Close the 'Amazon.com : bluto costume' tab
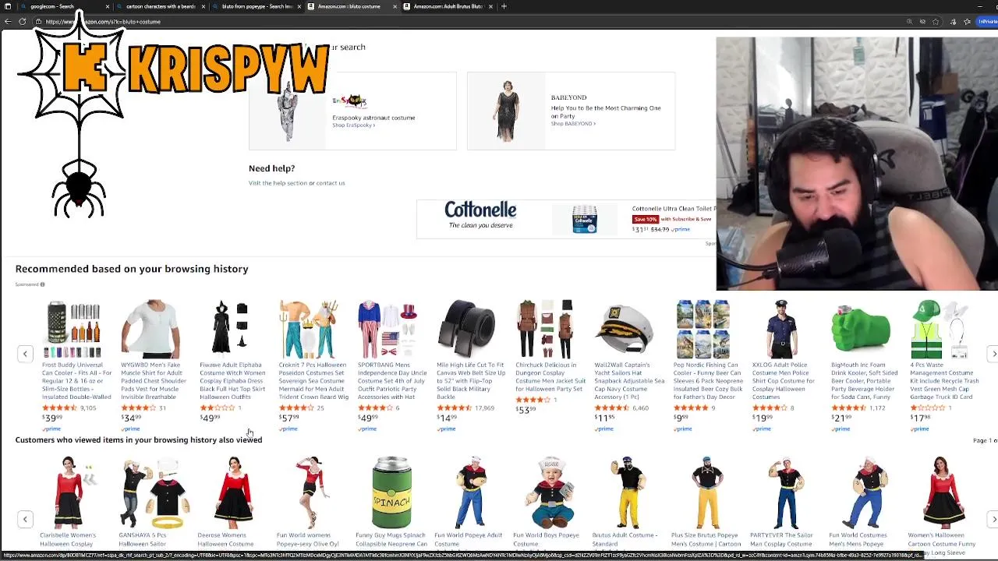Viewport: 998px width, 561px height. point(395,6)
